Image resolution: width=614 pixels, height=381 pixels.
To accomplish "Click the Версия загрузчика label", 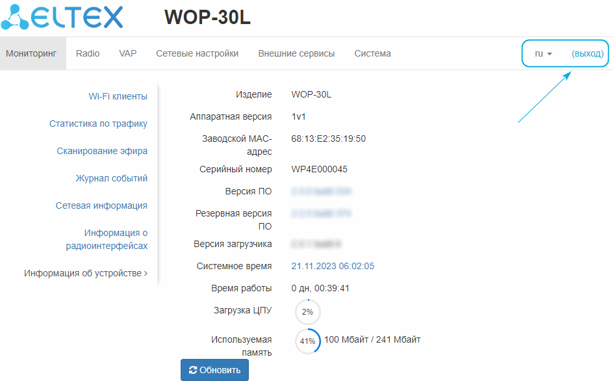I will [233, 244].
